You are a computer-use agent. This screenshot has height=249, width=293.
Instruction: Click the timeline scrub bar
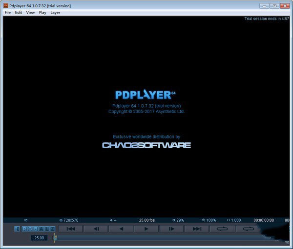tap(161, 238)
